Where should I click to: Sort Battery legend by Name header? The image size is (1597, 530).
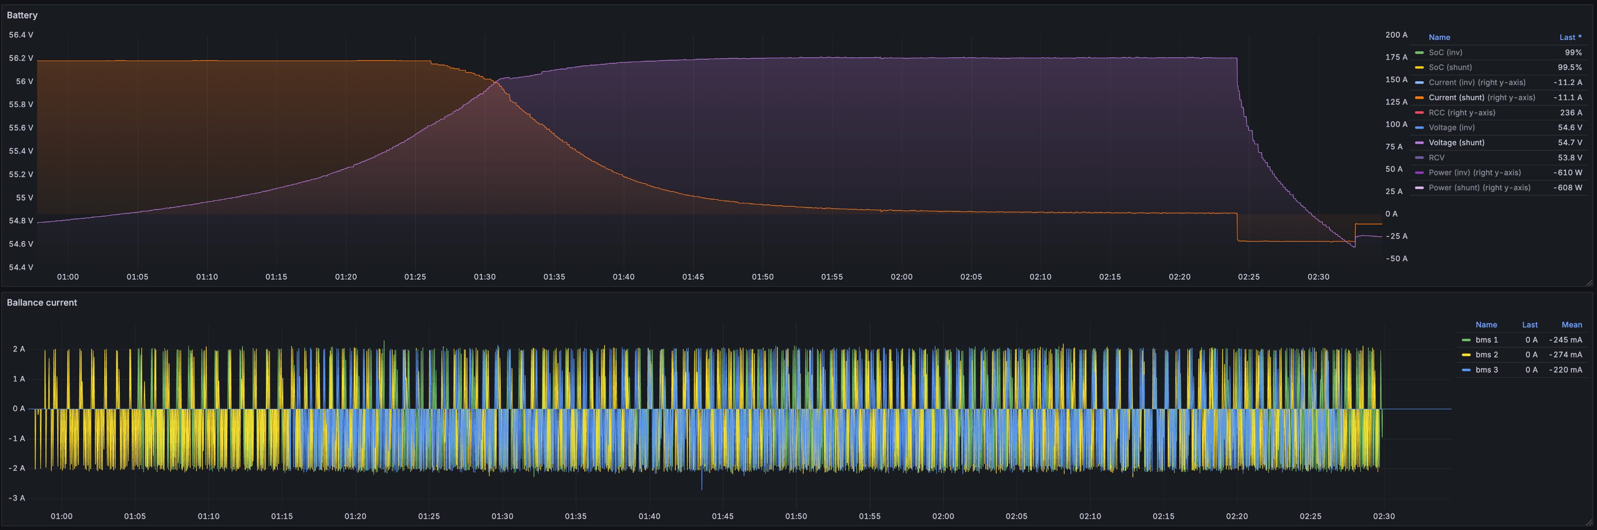1439,38
